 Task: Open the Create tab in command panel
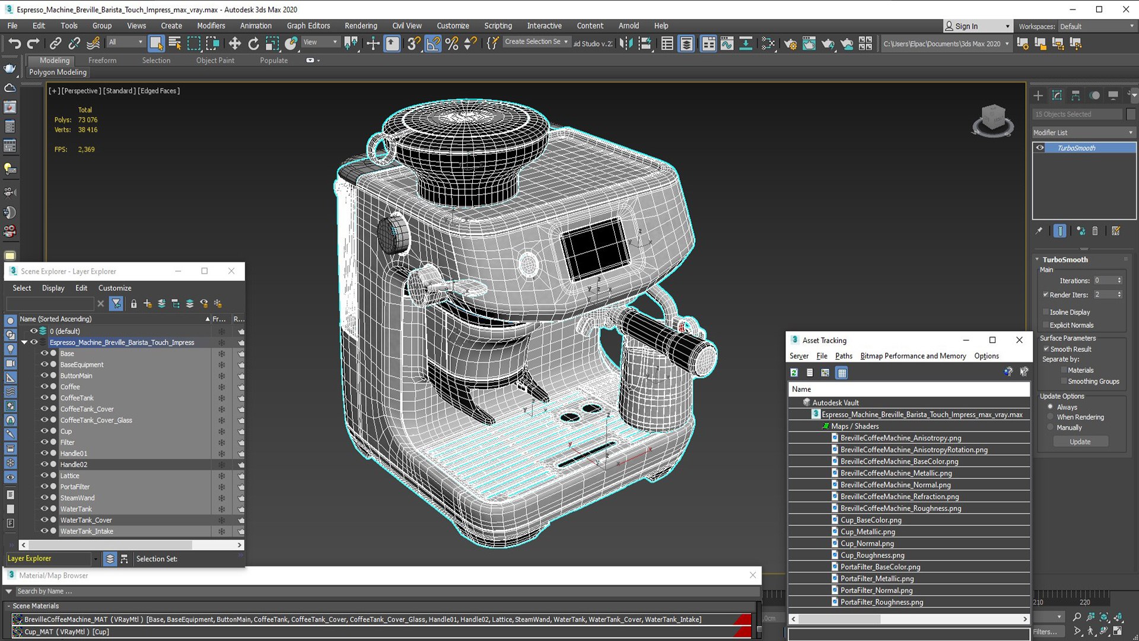click(x=1038, y=96)
